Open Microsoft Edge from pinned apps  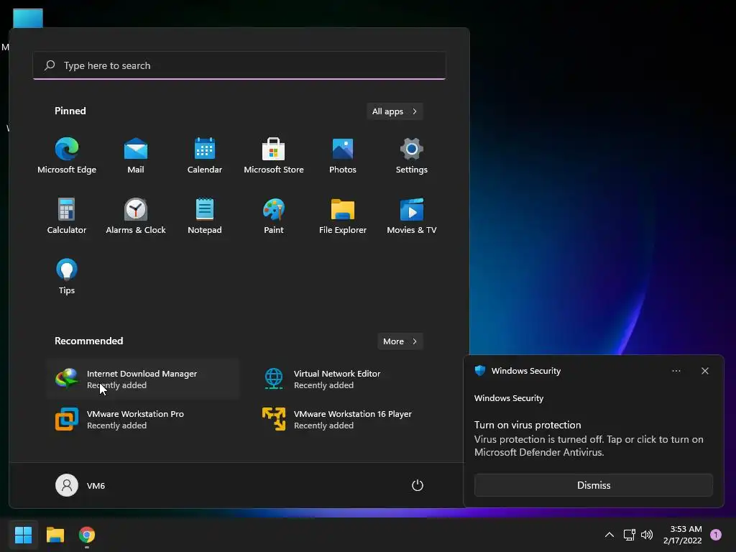(x=67, y=156)
